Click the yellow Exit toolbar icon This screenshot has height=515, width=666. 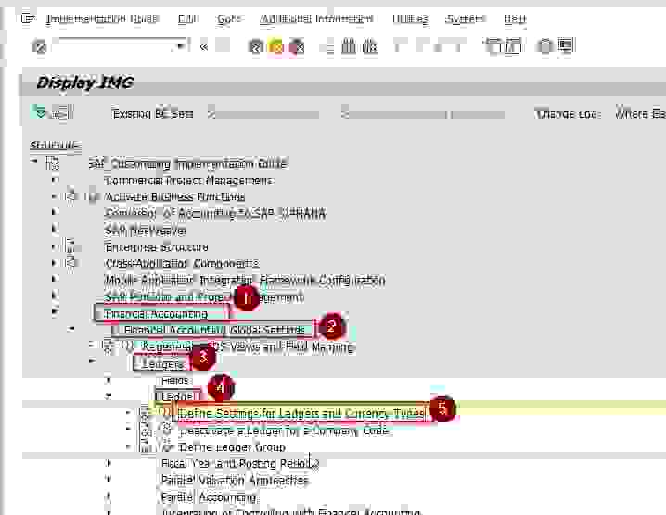(x=276, y=46)
